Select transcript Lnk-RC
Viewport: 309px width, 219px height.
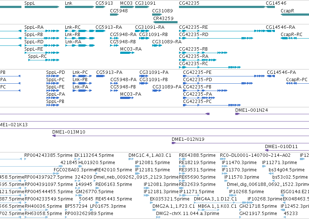[80, 31]
